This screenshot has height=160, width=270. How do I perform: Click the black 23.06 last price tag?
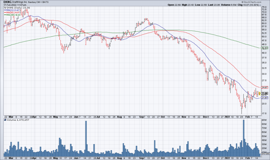pyautogui.click(x=264, y=93)
